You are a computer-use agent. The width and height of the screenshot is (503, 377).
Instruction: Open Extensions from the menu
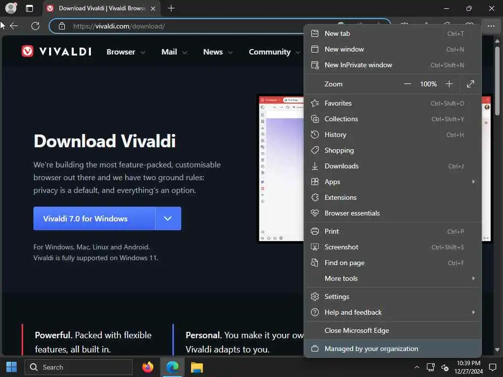pyautogui.click(x=393, y=197)
